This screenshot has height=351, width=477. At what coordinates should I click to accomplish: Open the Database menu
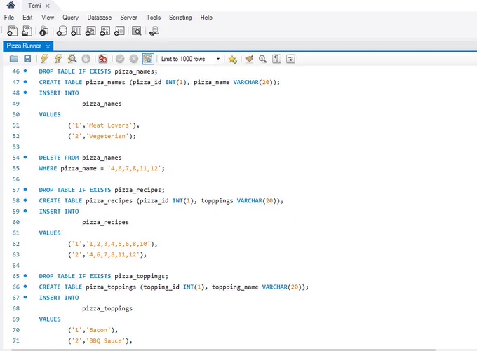tap(99, 18)
